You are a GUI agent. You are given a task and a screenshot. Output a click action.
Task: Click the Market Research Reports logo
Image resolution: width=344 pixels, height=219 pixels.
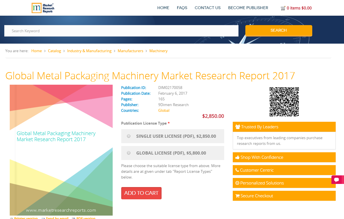[43, 8]
